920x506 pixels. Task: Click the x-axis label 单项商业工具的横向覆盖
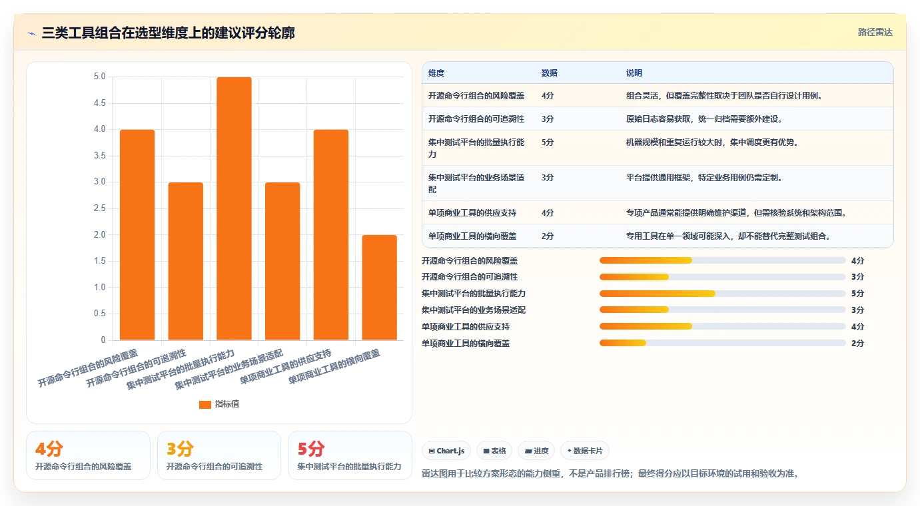[x=335, y=368]
